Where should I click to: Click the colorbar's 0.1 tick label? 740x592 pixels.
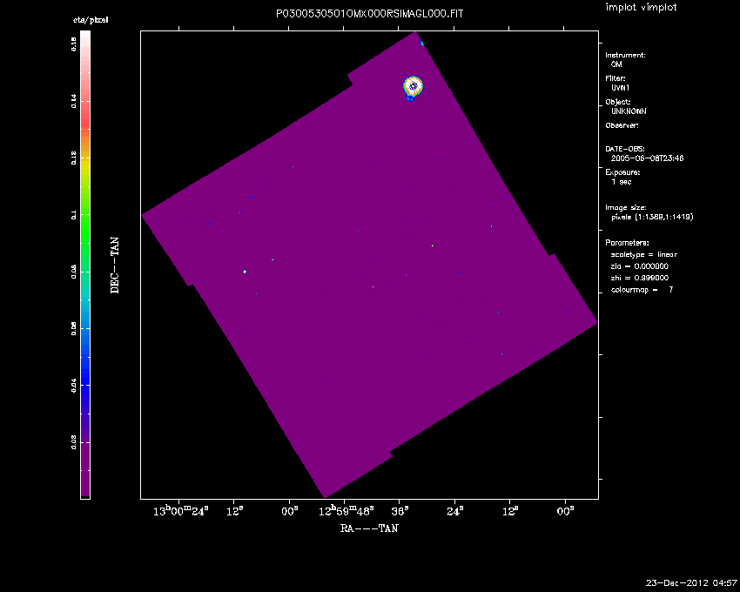pyautogui.click(x=74, y=215)
